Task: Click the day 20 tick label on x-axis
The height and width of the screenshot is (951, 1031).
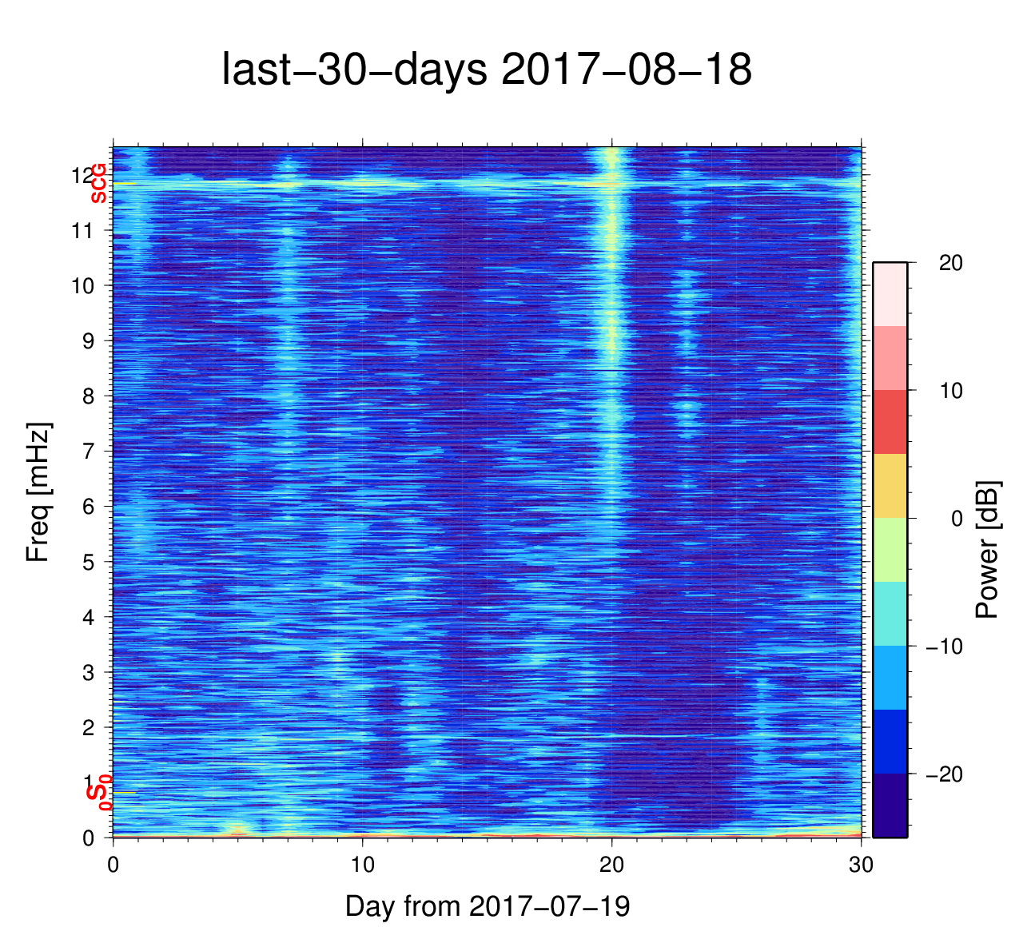Action: (x=611, y=865)
